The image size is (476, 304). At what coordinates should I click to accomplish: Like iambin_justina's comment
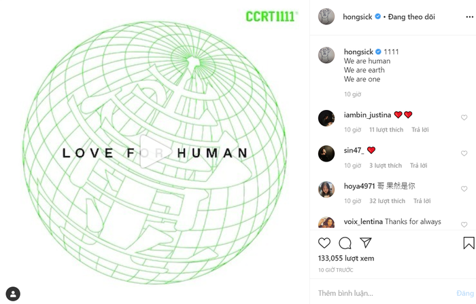pos(464,117)
